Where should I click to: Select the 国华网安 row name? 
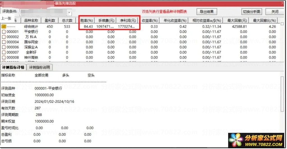pos(31,42)
